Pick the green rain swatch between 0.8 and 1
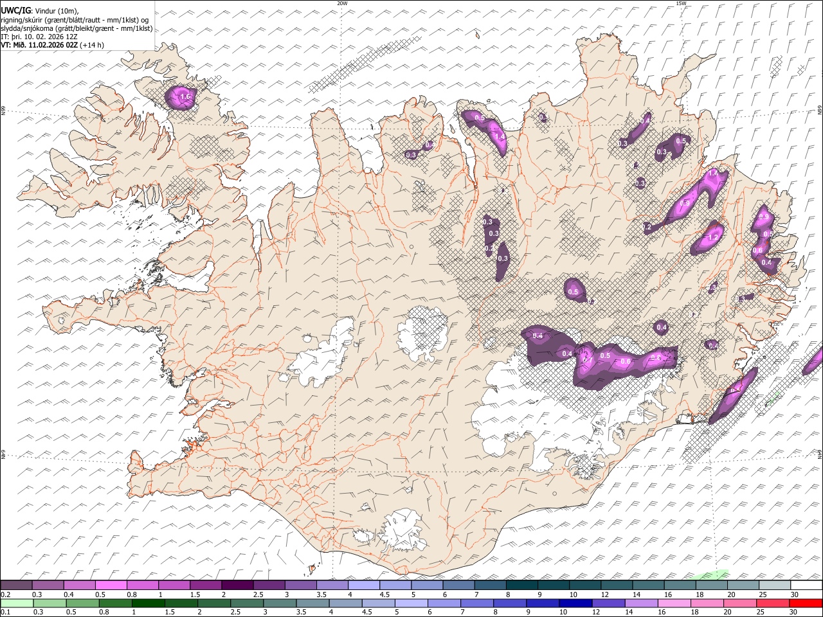The height and width of the screenshot is (617, 823). pyautogui.click(x=115, y=603)
